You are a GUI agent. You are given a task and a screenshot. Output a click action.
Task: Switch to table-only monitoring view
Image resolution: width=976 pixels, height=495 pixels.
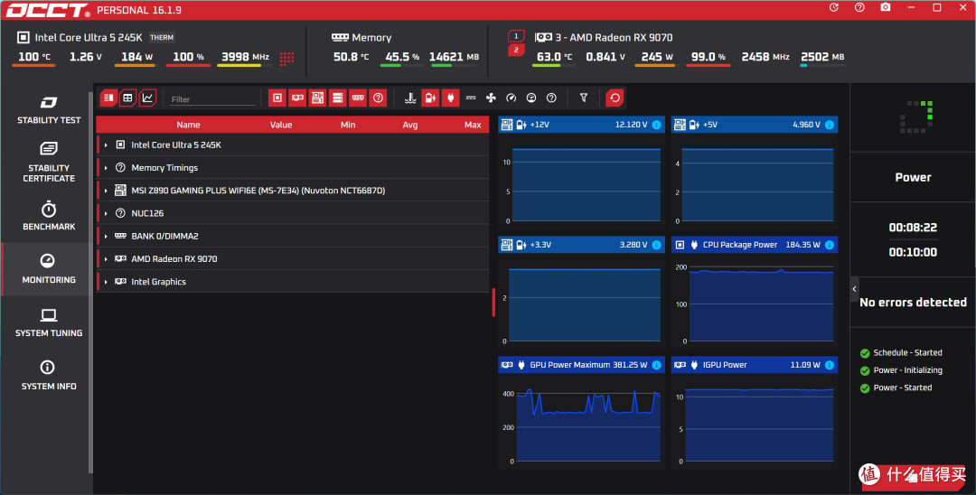point(127,98)
